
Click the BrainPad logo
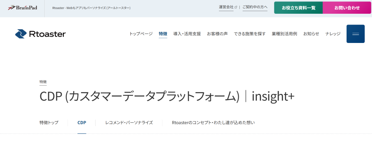(23, 8)
